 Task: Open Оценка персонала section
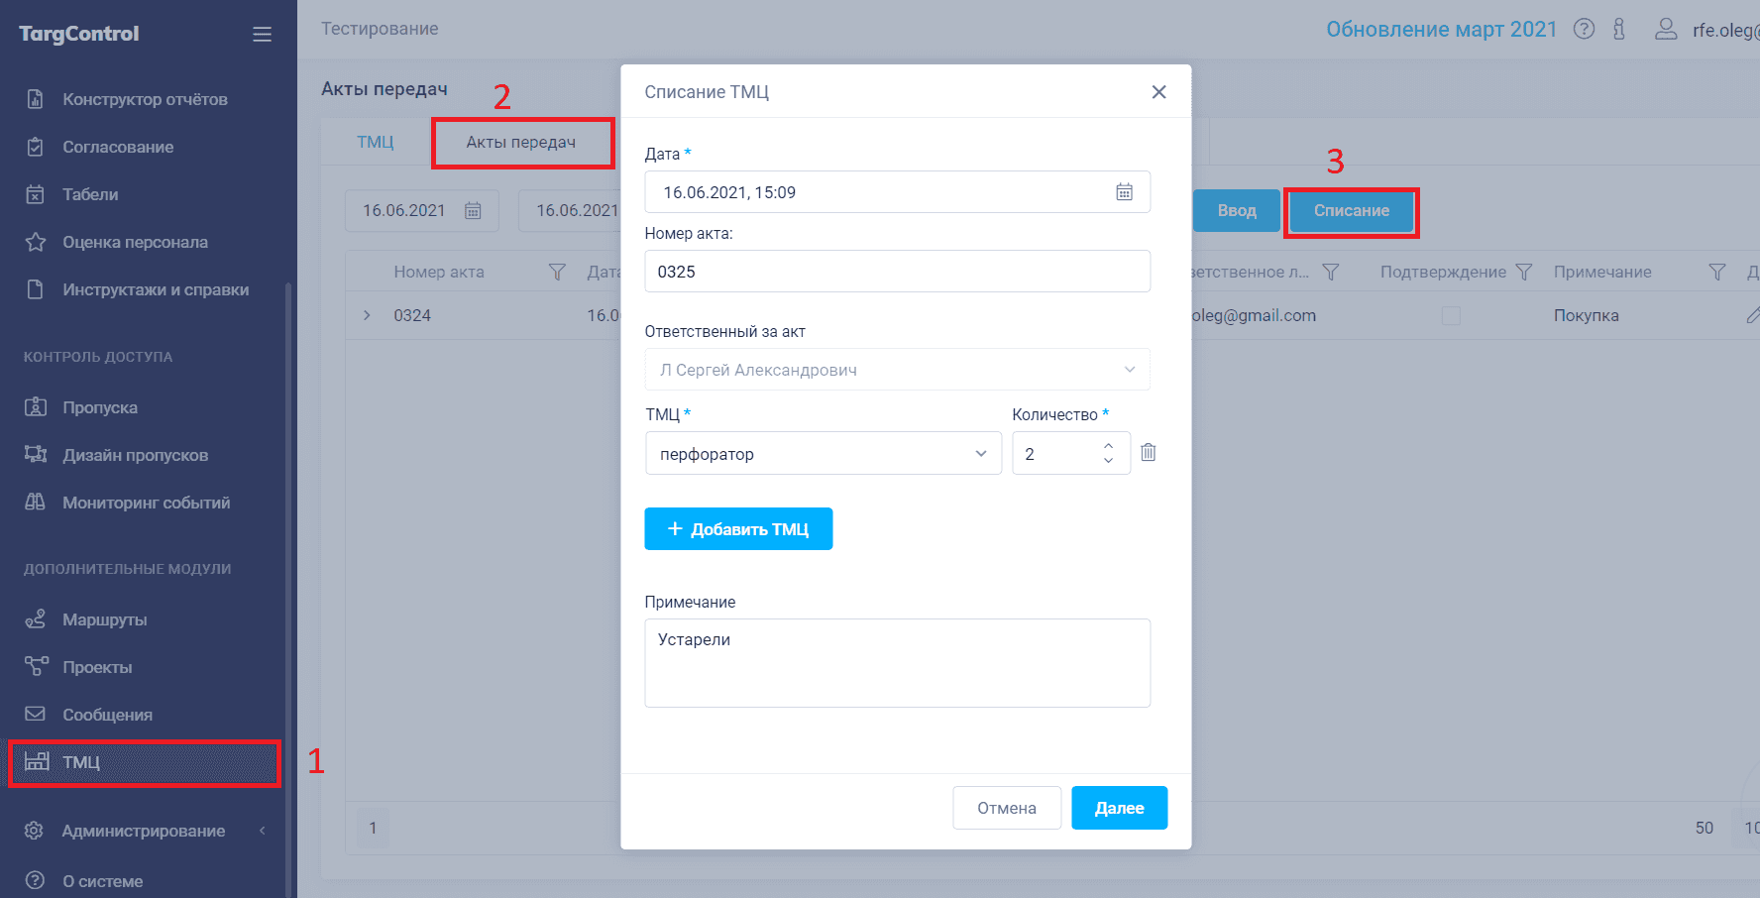click(135, 242)
